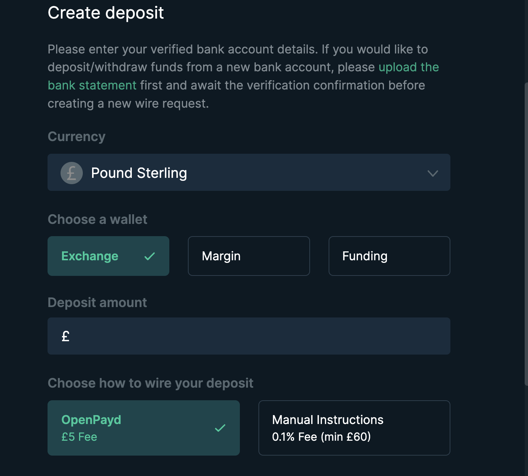Image resolution: width=528 pixels, height=476 pixels.
Task: Click the Deposit amount label
Action: [97, 303]
